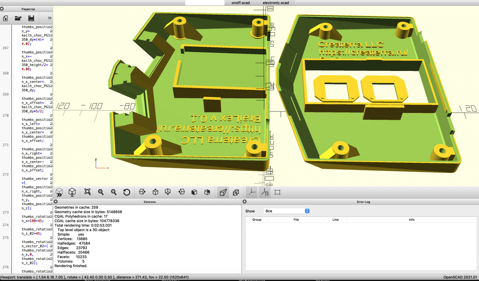Zoom in on the 3D view
Image resolution: width=479 pixels, height=281 pixels.
point(101,192)
